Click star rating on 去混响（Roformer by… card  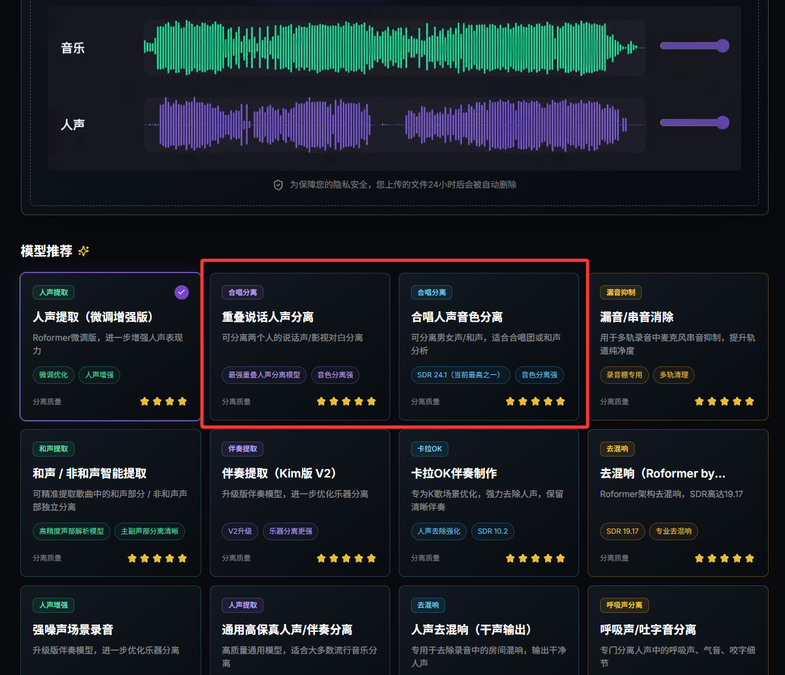[x=724, y=558]
